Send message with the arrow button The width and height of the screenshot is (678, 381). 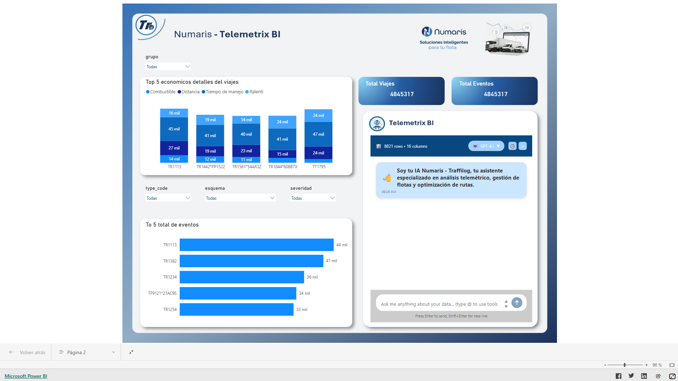[517, 303]
